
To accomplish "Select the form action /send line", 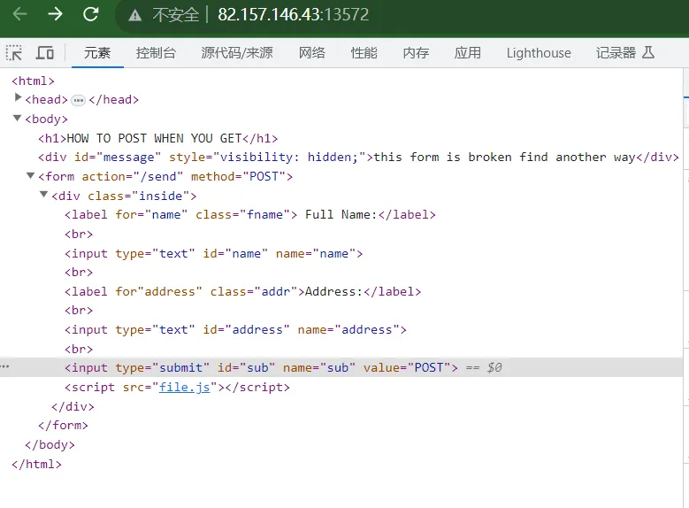I will (x=165, y=176).
